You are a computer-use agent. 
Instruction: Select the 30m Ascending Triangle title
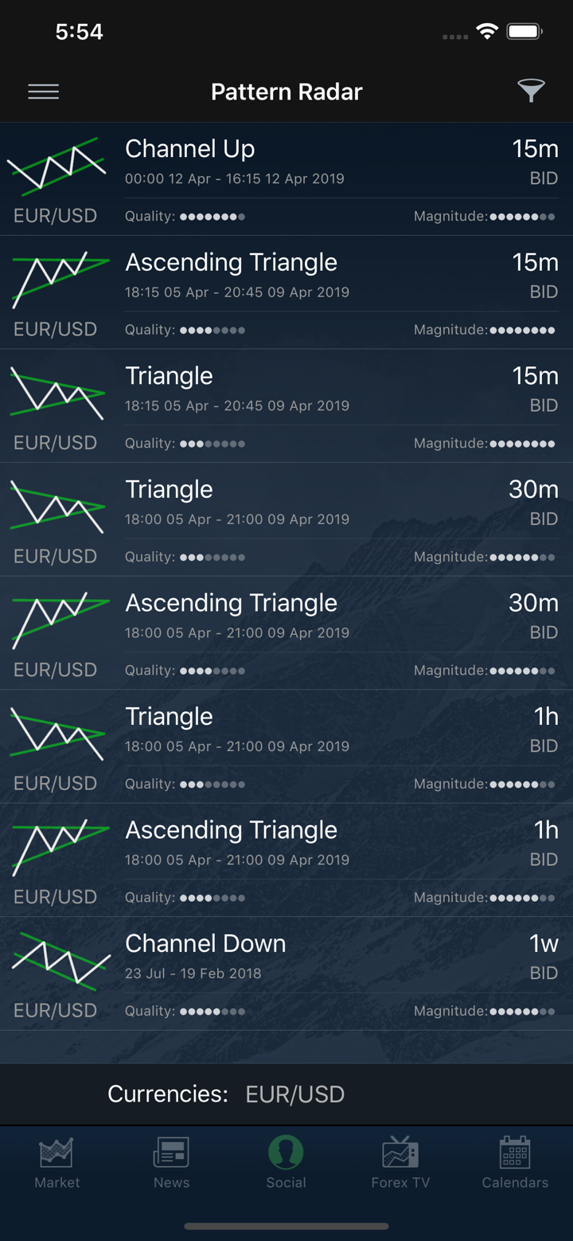(231, 603)
